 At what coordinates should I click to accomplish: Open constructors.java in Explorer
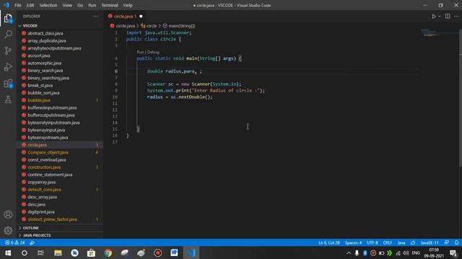[x=59, y=167]
